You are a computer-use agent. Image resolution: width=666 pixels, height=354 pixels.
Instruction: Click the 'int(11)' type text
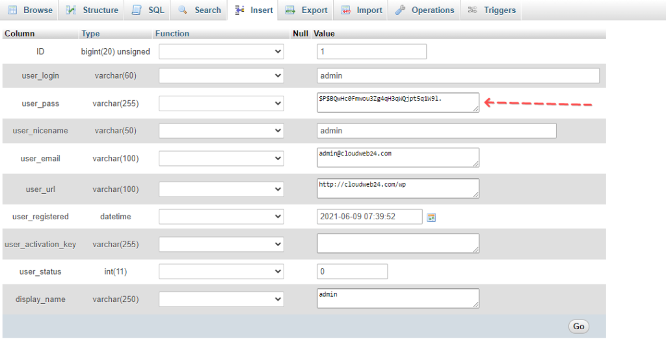(x=116, y=271)
